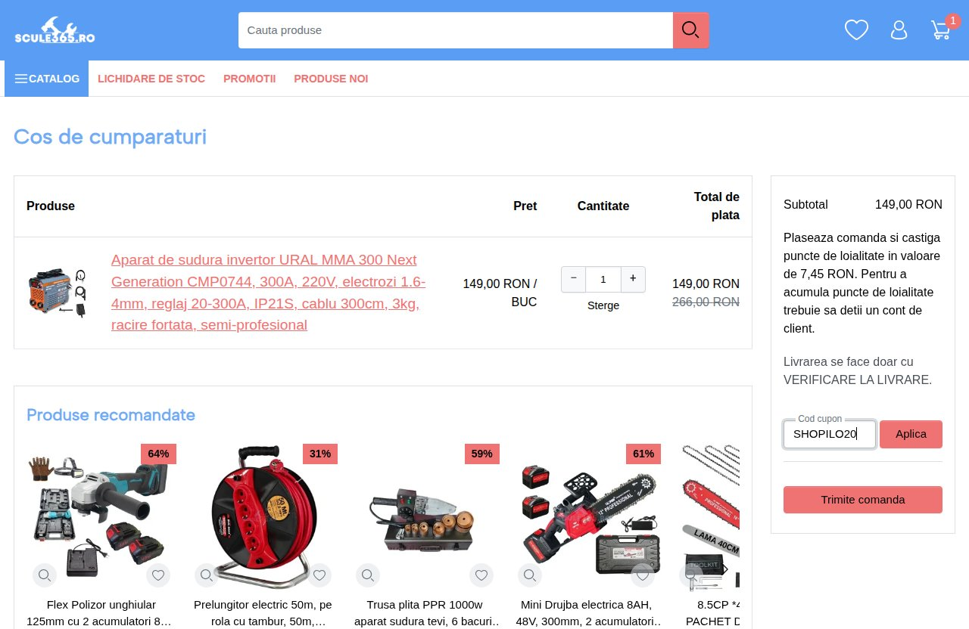Click the welding machine product thumbnail in cart
This screenshot has width=969, height=629.
tap(57, 293)
